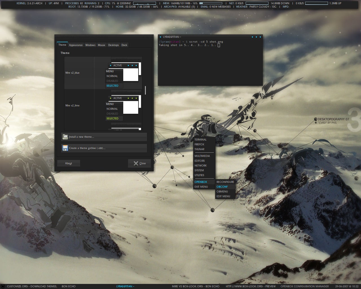Open the About dialog
Viewport: 361px width, 289px height.
pyautogui.click(x=69, y=163)
